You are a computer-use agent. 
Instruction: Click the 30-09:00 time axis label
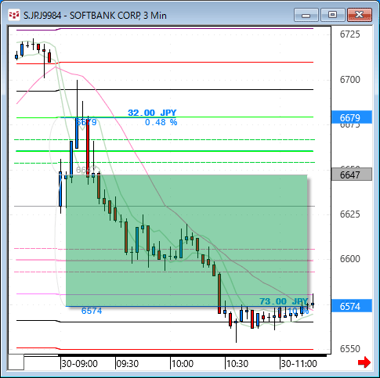coord(79,363)
